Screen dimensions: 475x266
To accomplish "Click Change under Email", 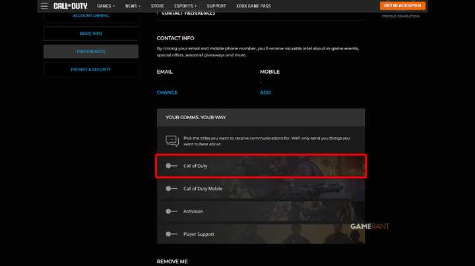I will pyautogui.click(x=167, y=93).
